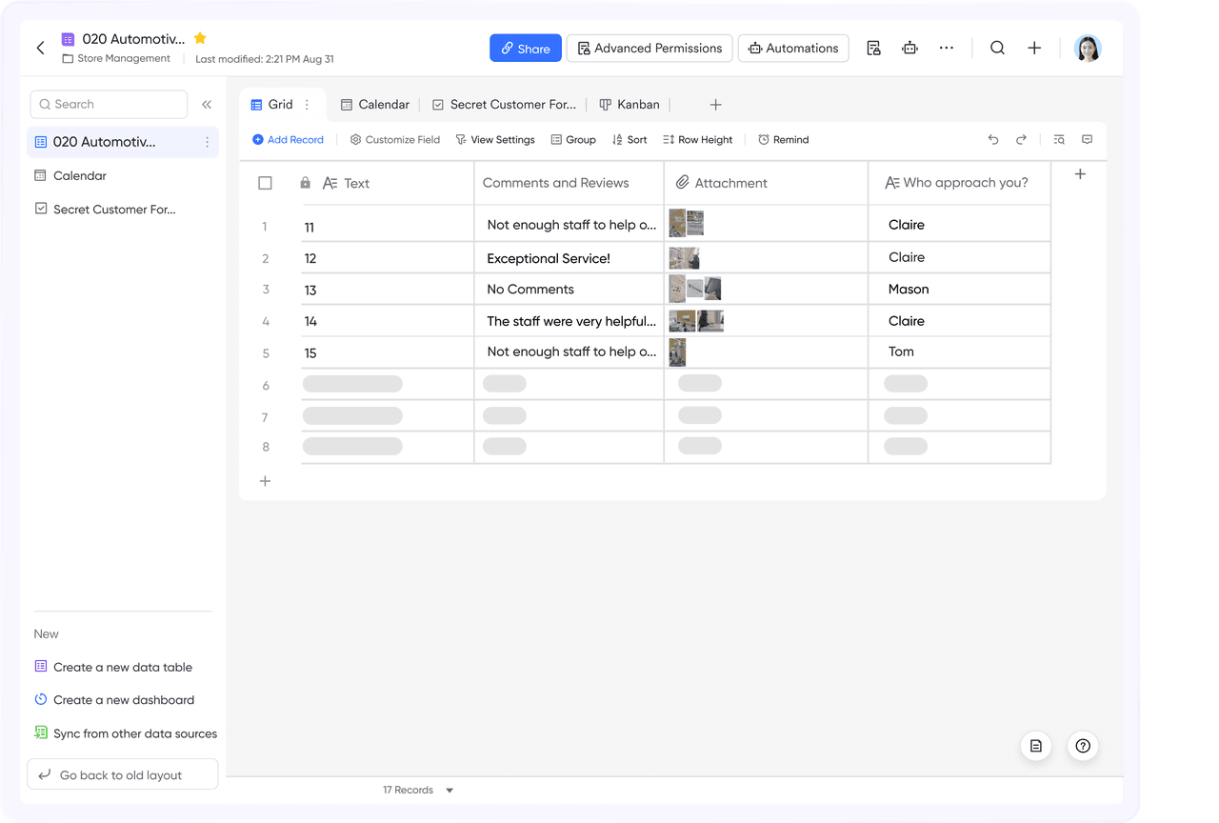The height and width of the screenshot is (823, 1219).
Task: Open the Group options
Action: 573,140
